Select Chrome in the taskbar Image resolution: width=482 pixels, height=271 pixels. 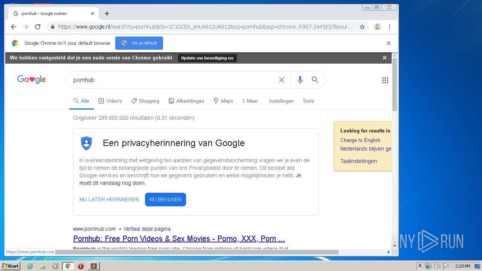click(x=68, y=266)
